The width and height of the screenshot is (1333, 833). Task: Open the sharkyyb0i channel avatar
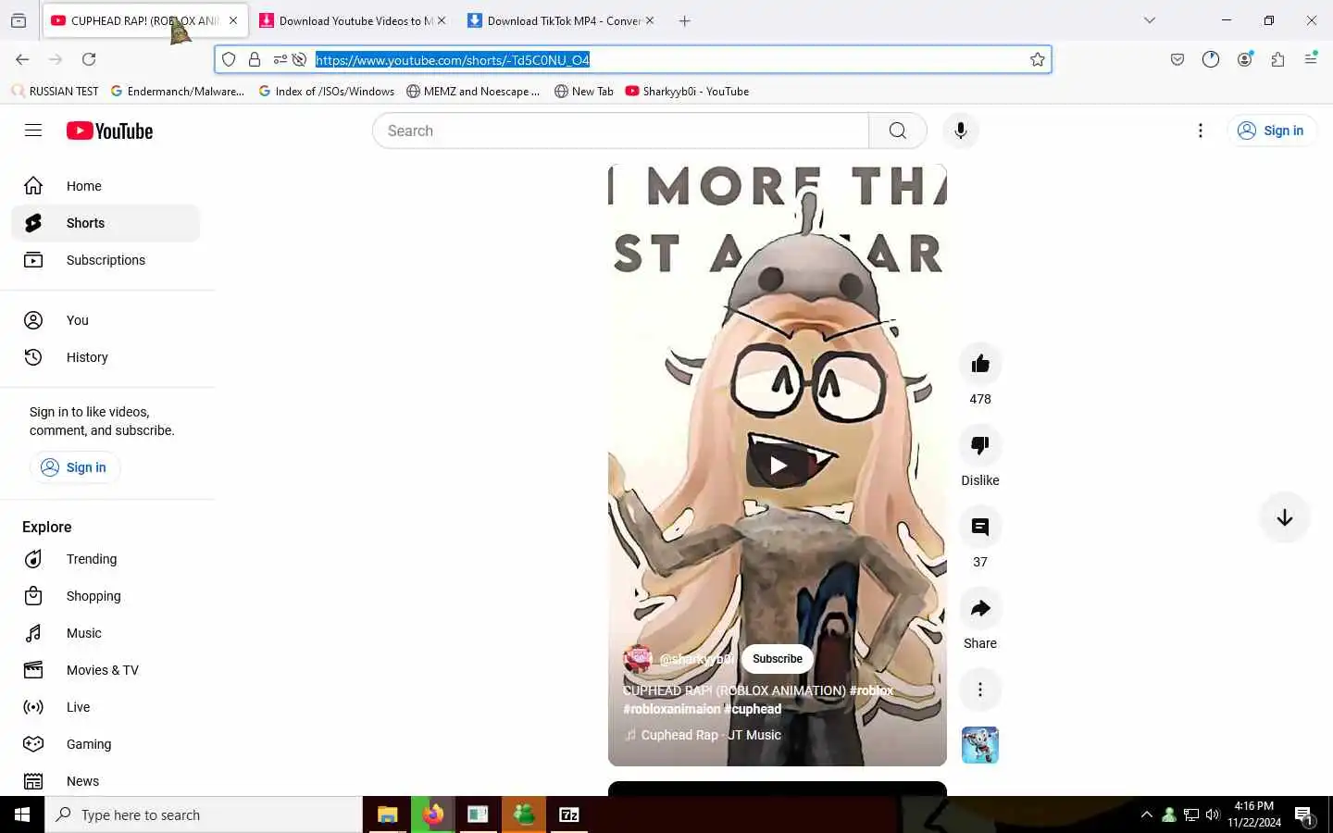(x=638, y=659)
